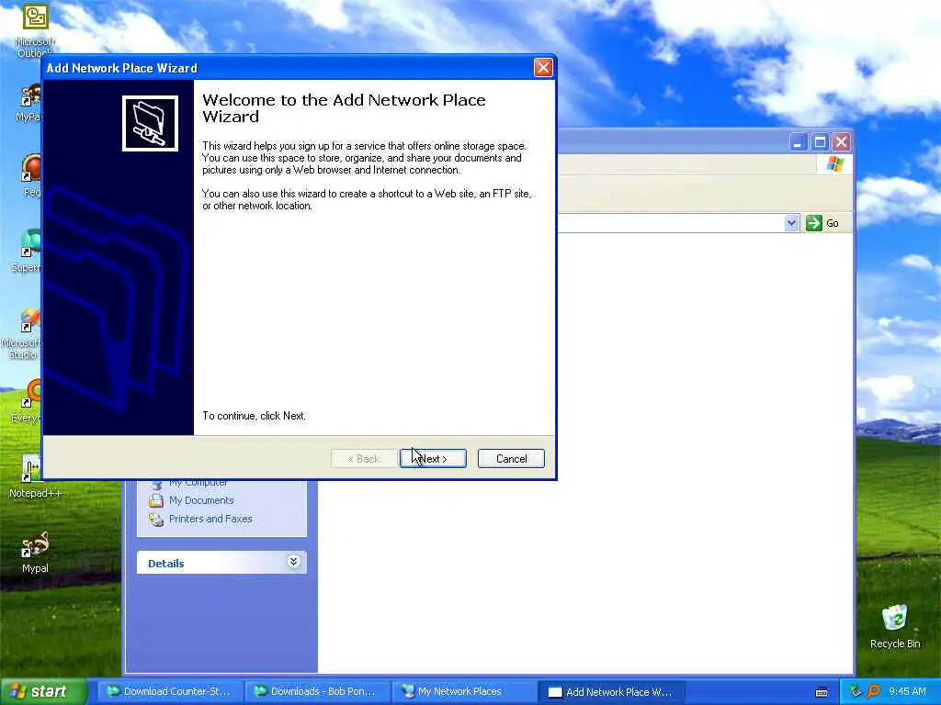Open Printers and Faxes link
941x705 pixels.
(x=210, y=519)
